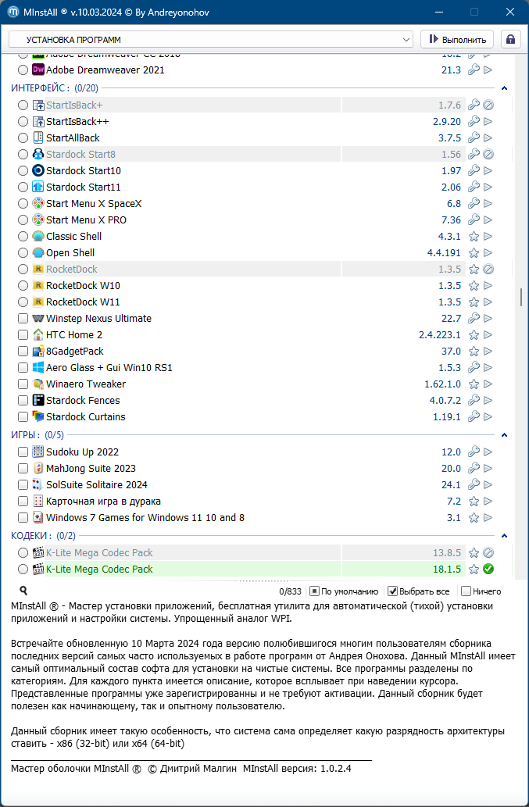Select the Stardock Fences list entry
Image resolution: width=529 pixels, height=807 pixels.
(84, 401)
